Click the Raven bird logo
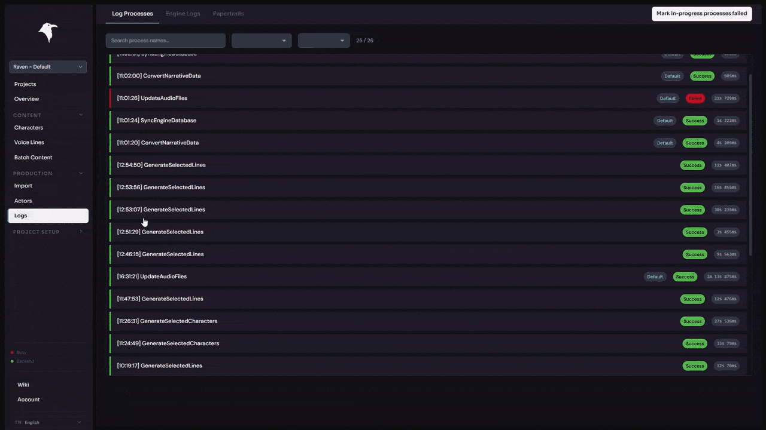The height and width of the screenshot is (430, 766). [48, 32]
